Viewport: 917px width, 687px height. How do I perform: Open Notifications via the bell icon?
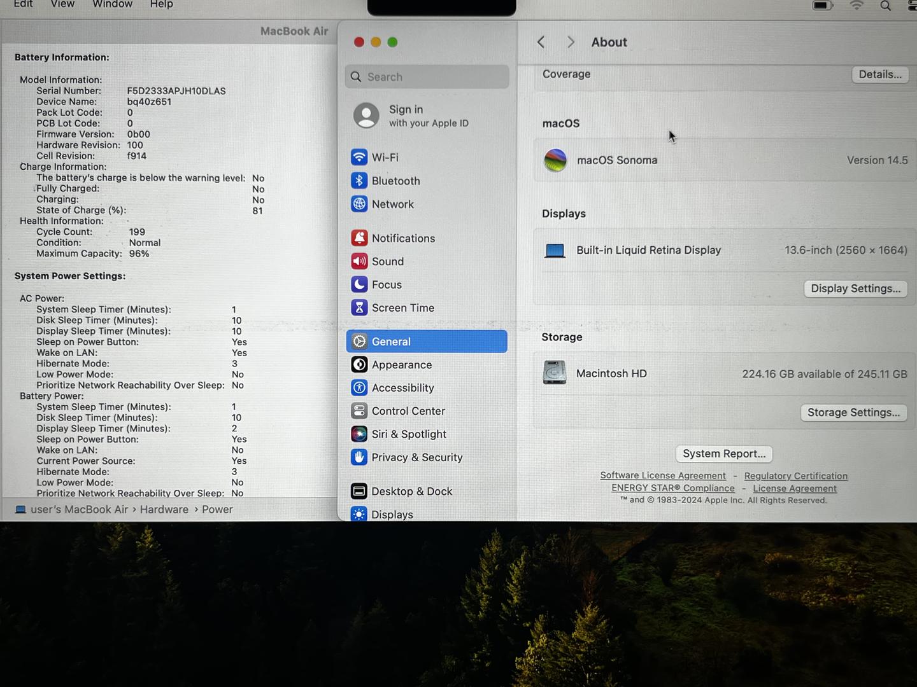359,238
